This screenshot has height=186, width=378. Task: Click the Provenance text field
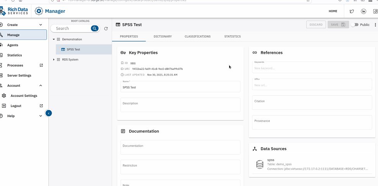click(x=312, y=122)
